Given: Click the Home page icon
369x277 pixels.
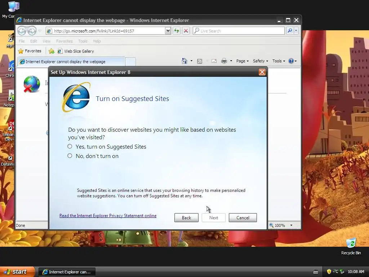Looking at the screenshot, I should [x=184, y=61].
